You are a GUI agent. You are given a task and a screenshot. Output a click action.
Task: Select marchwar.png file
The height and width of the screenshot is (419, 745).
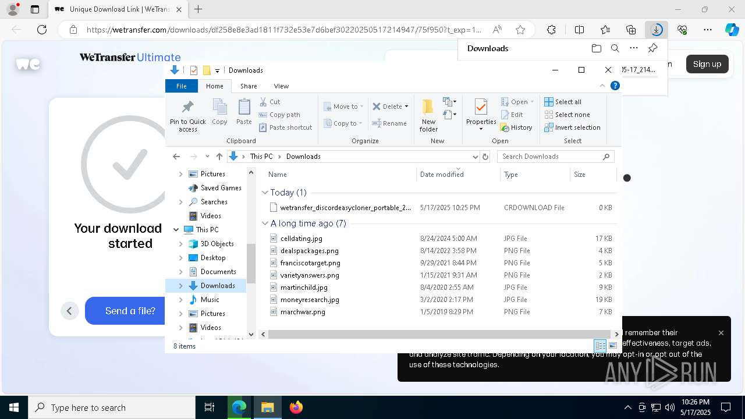click(x=302, y=312)
